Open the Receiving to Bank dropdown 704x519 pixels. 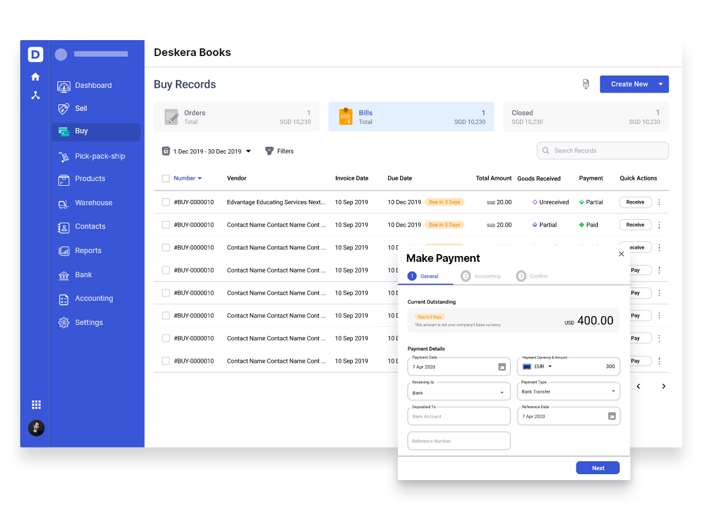459,392
